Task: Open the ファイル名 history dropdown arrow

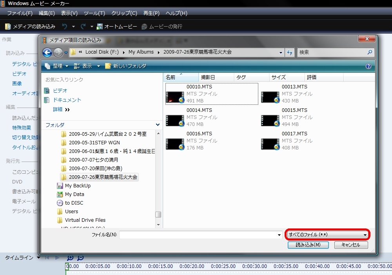Action: click(x=279, y=235)
